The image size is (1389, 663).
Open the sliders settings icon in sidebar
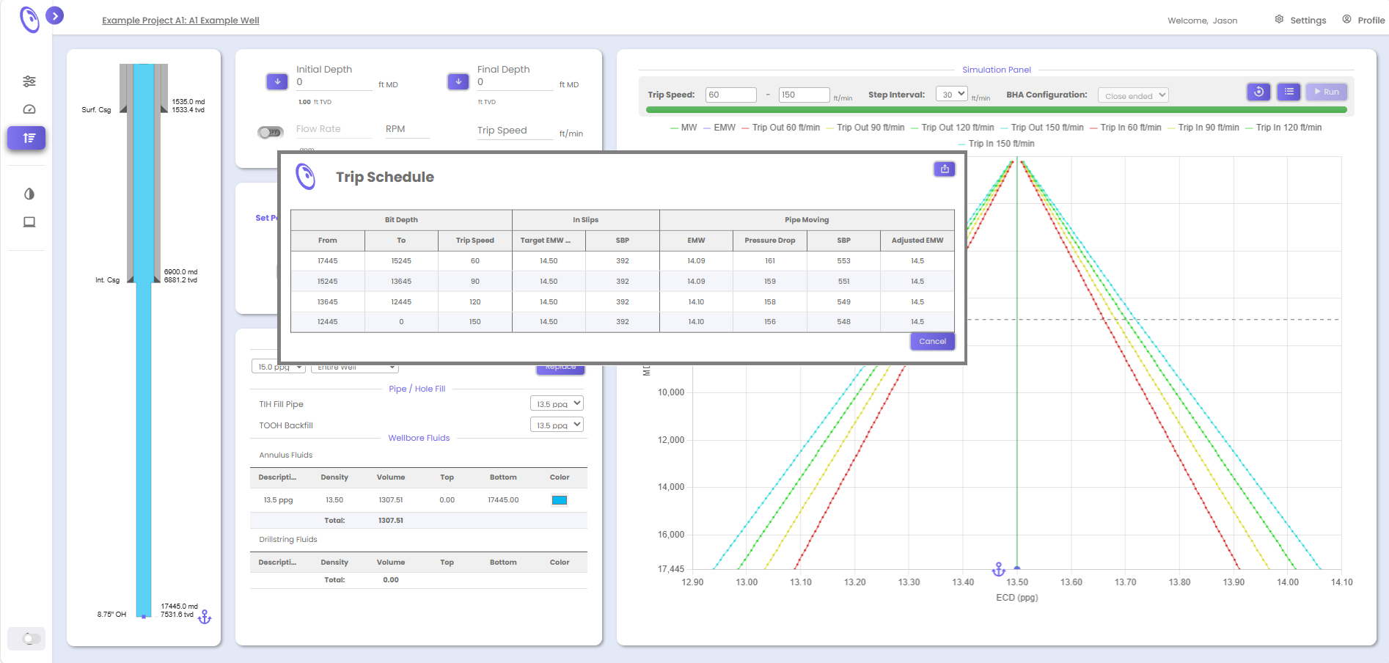(29, 81)
